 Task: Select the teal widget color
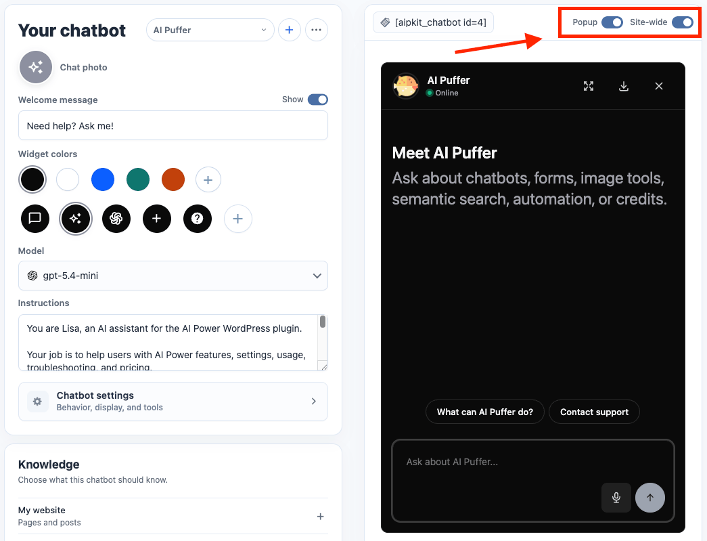[x=138, y=179]
